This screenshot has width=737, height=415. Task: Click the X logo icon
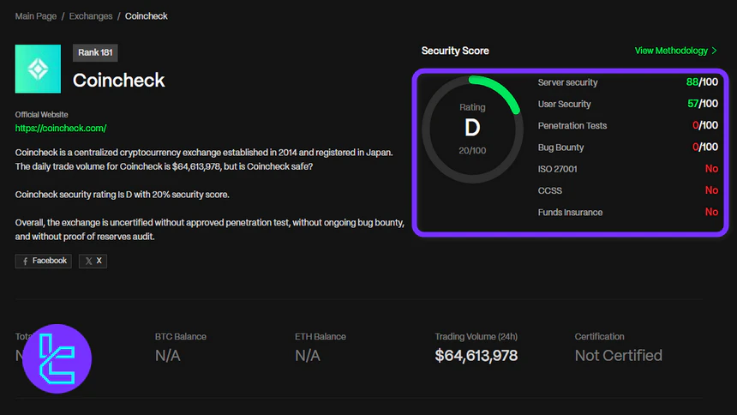tap(88, 262)
